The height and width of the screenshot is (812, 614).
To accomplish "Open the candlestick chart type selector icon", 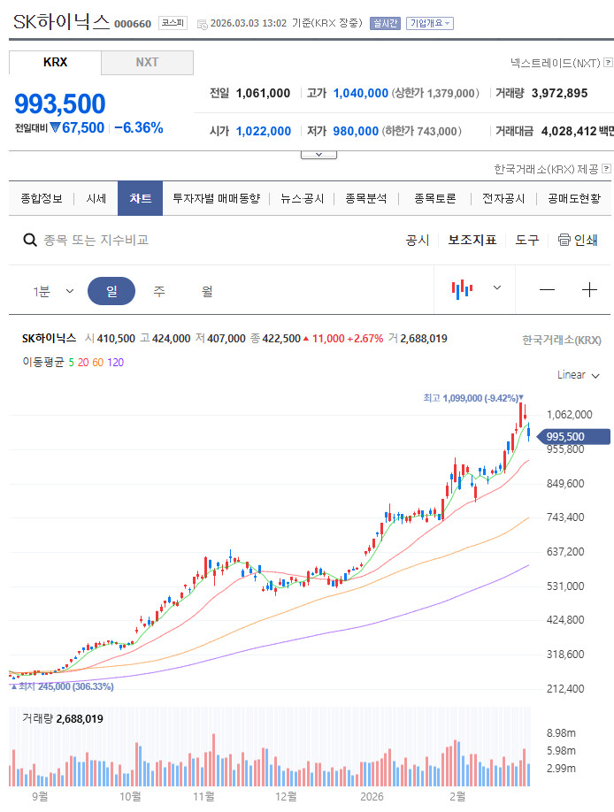I will pos(462,289).
